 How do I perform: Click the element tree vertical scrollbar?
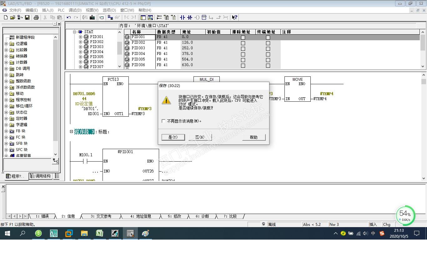point(55,96)
